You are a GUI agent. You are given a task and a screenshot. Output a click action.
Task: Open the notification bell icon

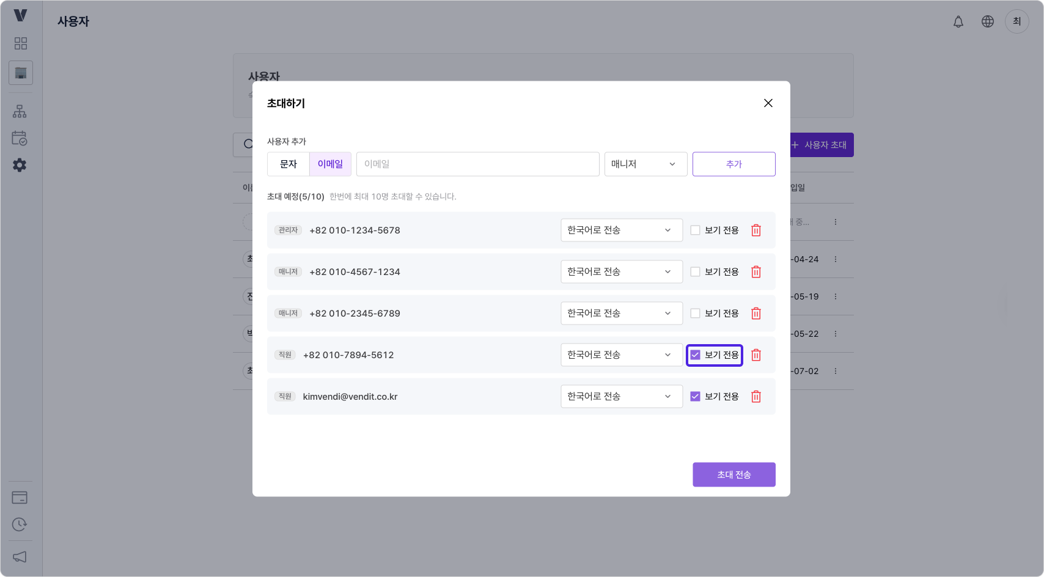[958, 21]
